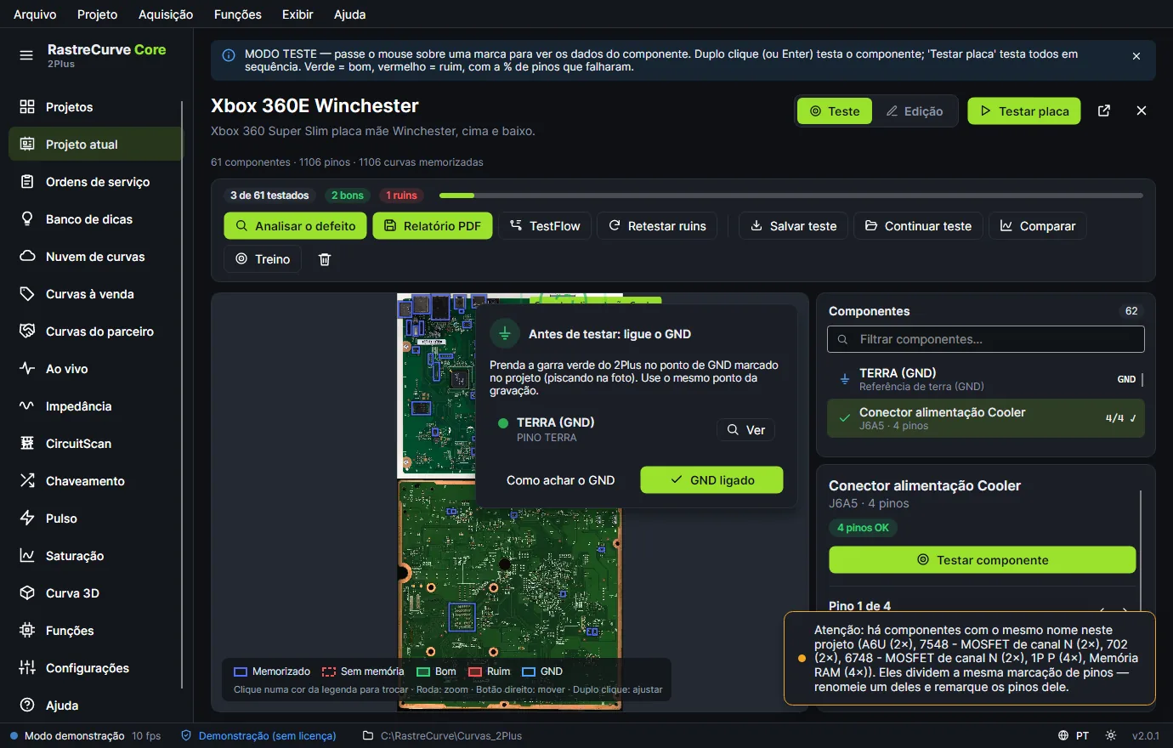Click the Testar placa button

tap(1024, 111)
